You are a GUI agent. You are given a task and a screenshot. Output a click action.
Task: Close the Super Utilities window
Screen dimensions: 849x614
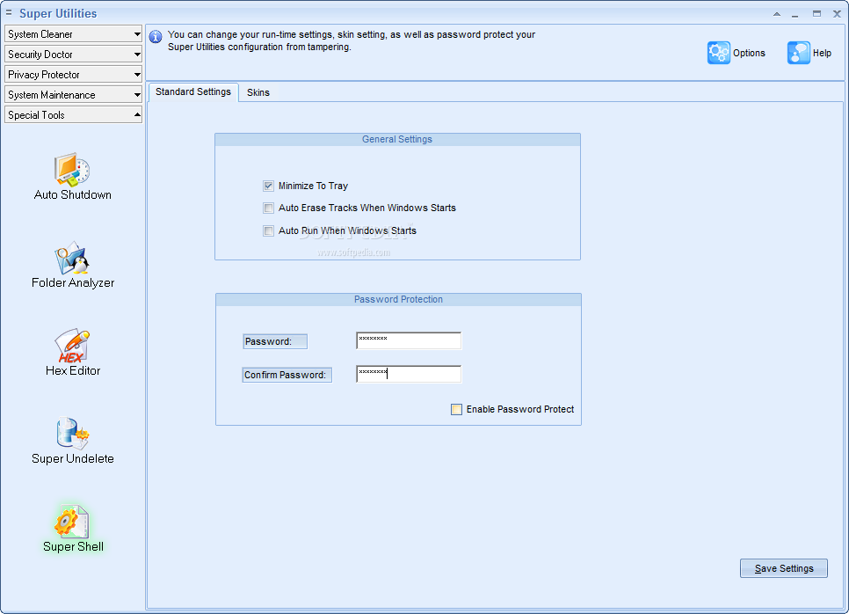click(837, 14)
